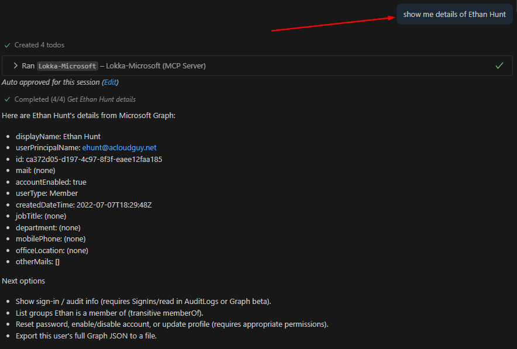Open the Edit link for auto approval
This screenshot has height=349, width=517.
click(110, 82)
